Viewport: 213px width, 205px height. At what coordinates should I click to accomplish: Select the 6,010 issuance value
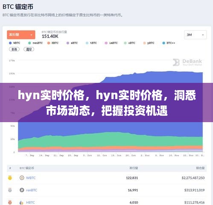(134, 202)
